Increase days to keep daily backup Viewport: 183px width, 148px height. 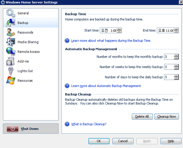coord(176,76)
